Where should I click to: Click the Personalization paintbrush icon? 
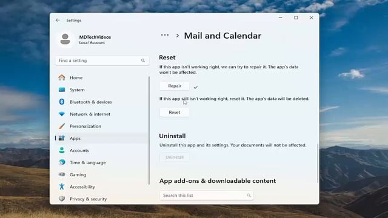click(62, 126)
